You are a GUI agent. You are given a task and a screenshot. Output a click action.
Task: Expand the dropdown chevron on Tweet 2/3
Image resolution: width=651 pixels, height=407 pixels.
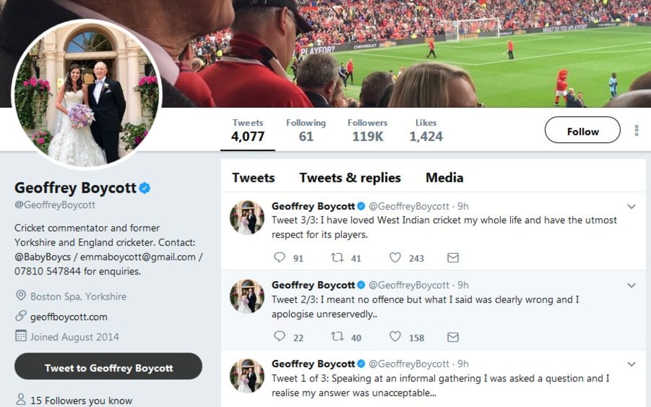[632, 285]
